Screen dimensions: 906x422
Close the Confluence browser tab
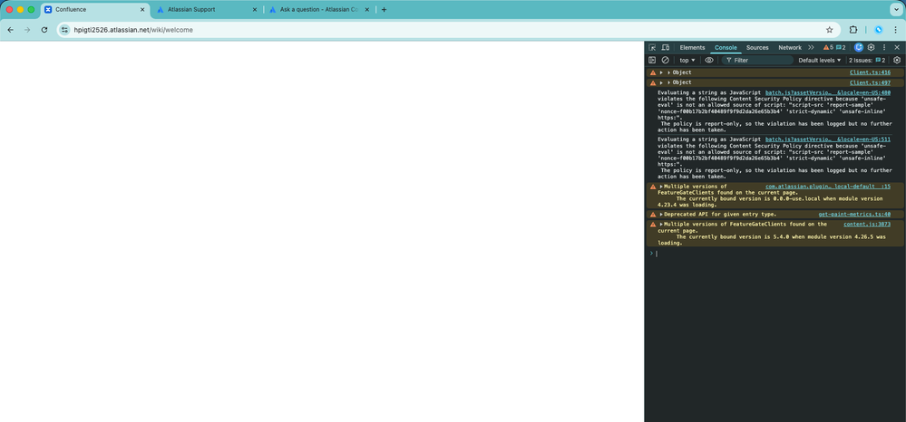[x=142, y=9]
